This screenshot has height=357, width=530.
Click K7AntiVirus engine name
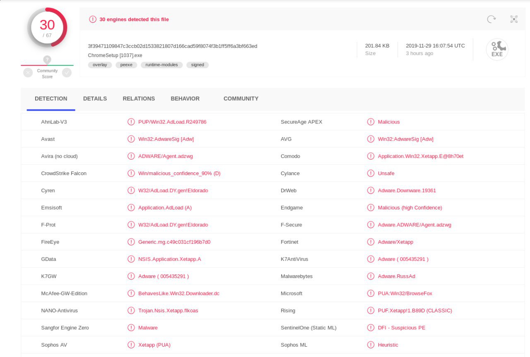(x=294, y=259)
